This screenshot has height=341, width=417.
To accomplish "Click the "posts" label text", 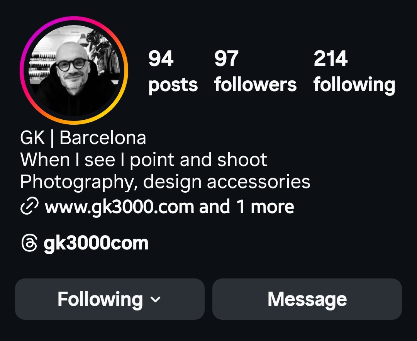I will (173, 85).
